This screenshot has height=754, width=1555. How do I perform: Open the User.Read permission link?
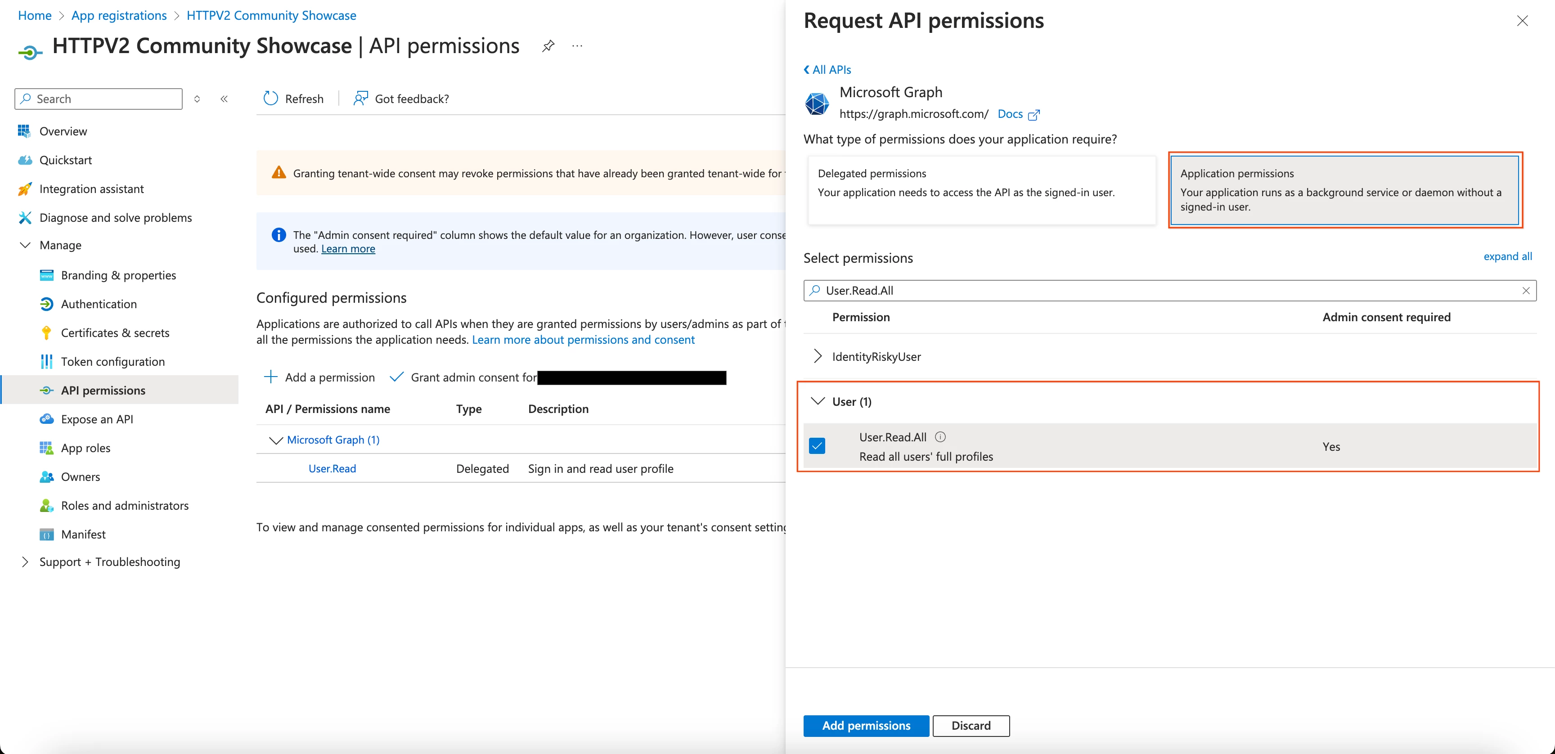tap(332, 468)
